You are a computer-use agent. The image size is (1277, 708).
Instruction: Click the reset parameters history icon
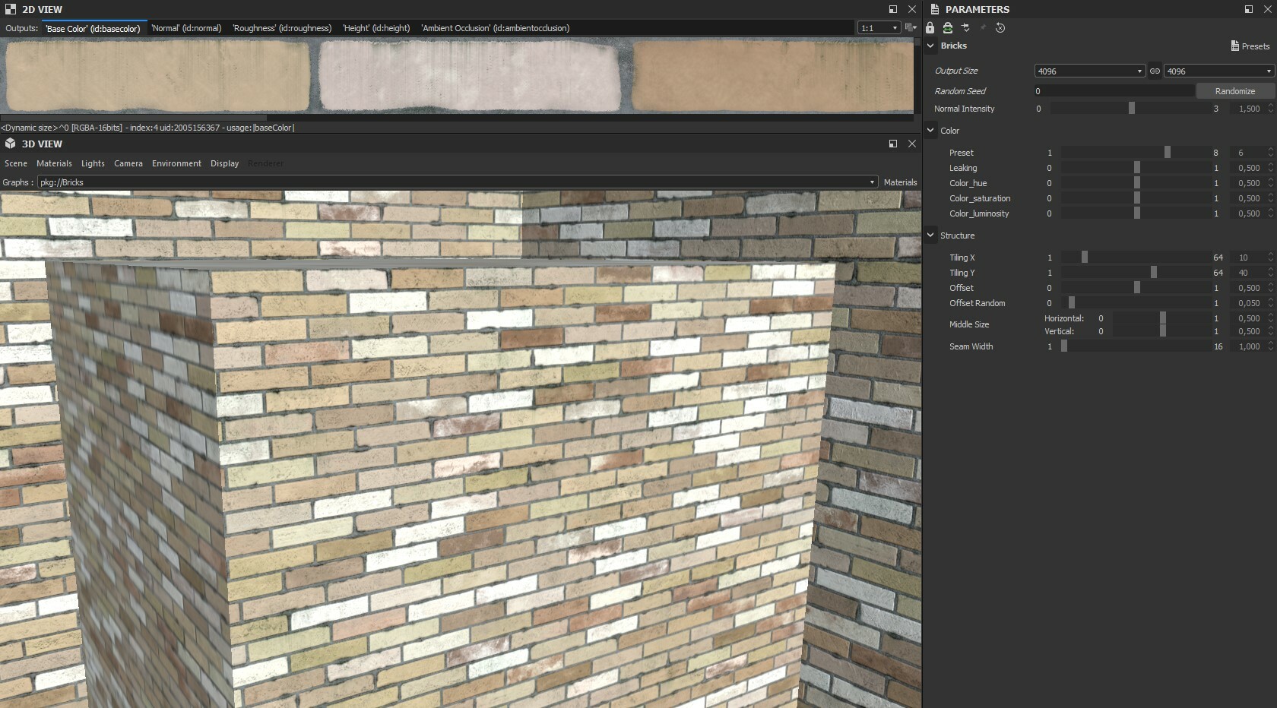pyautogui.click(x=1000, y=28)
